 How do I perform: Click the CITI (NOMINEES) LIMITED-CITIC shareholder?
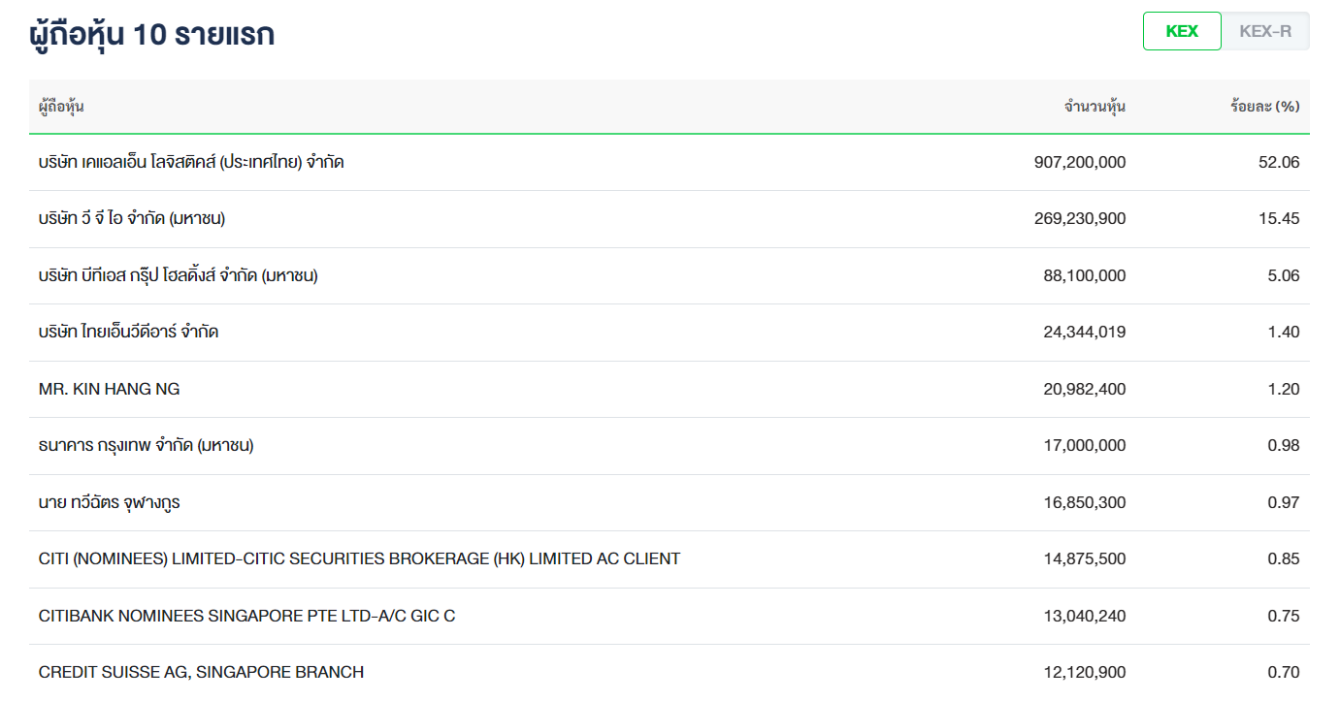[359, 559]
